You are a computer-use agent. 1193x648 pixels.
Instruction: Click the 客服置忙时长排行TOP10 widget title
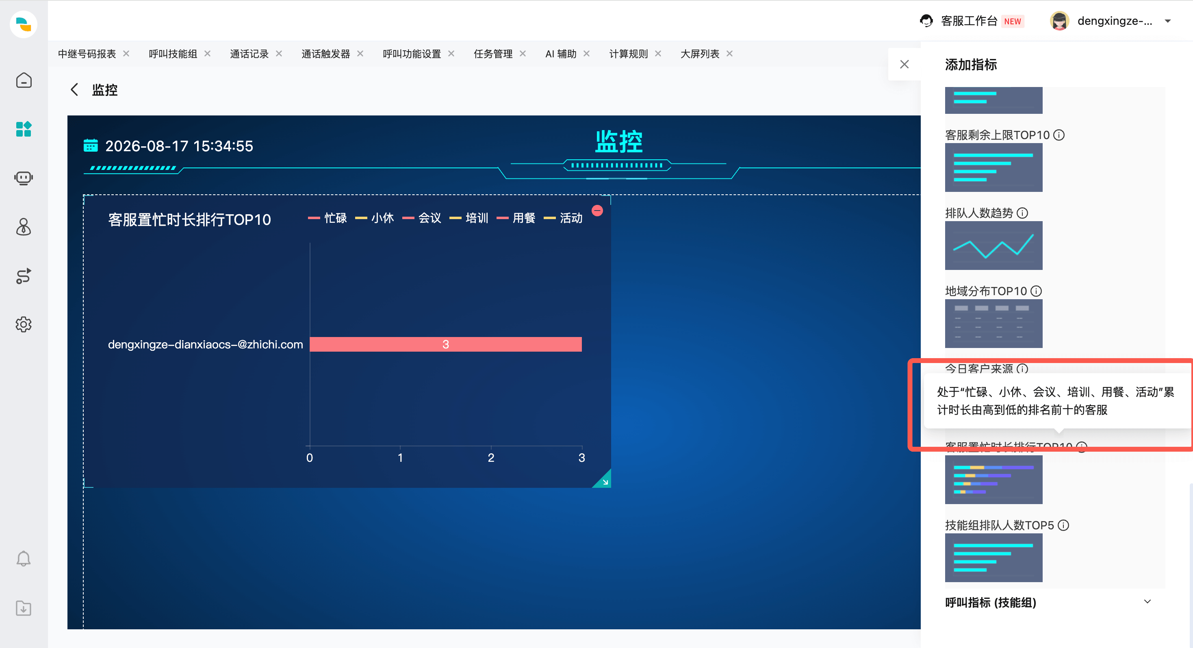tap(189, 219)
